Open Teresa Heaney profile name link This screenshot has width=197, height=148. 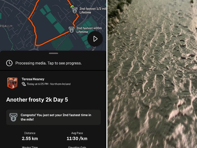(x=33, y=79)
